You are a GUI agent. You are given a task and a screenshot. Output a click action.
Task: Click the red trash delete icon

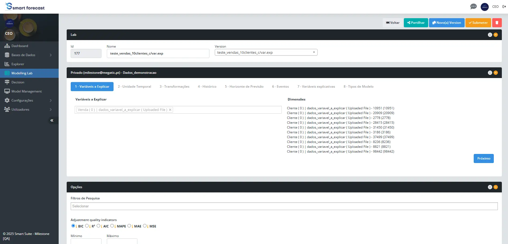pos(497,23)
